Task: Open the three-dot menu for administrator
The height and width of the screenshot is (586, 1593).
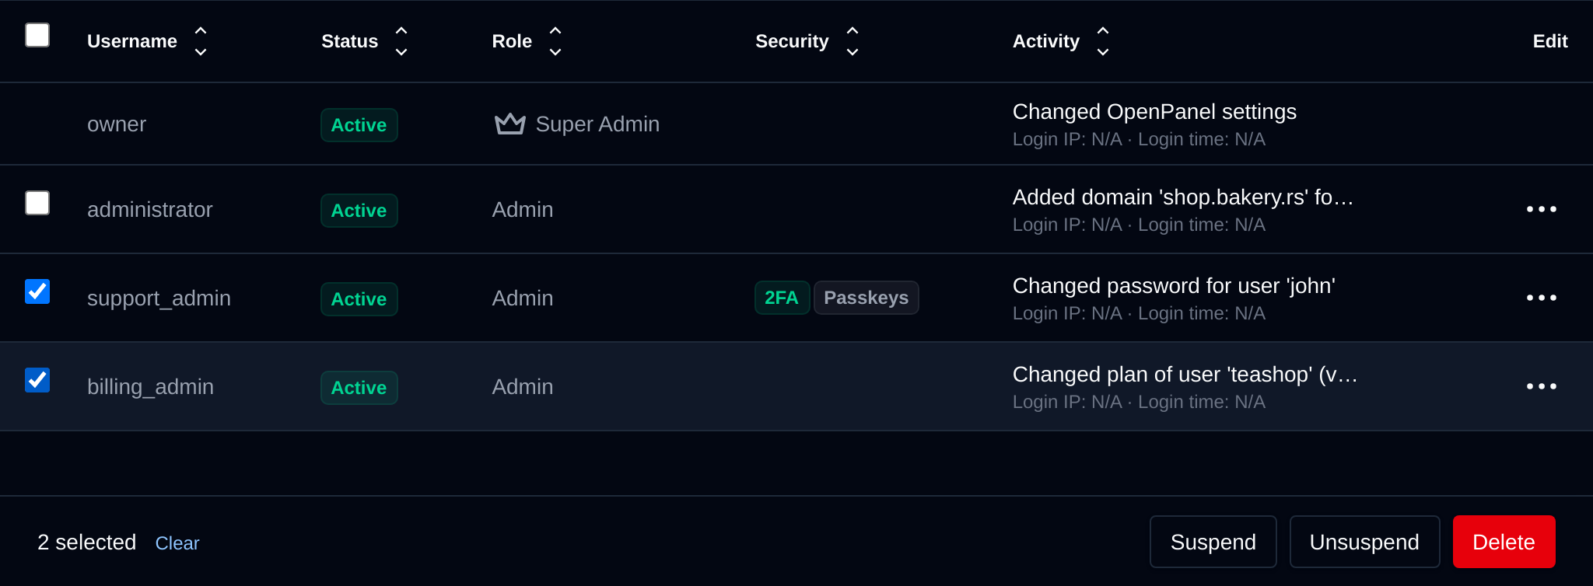Action: pyautogui.click(x=1541, y=209)
